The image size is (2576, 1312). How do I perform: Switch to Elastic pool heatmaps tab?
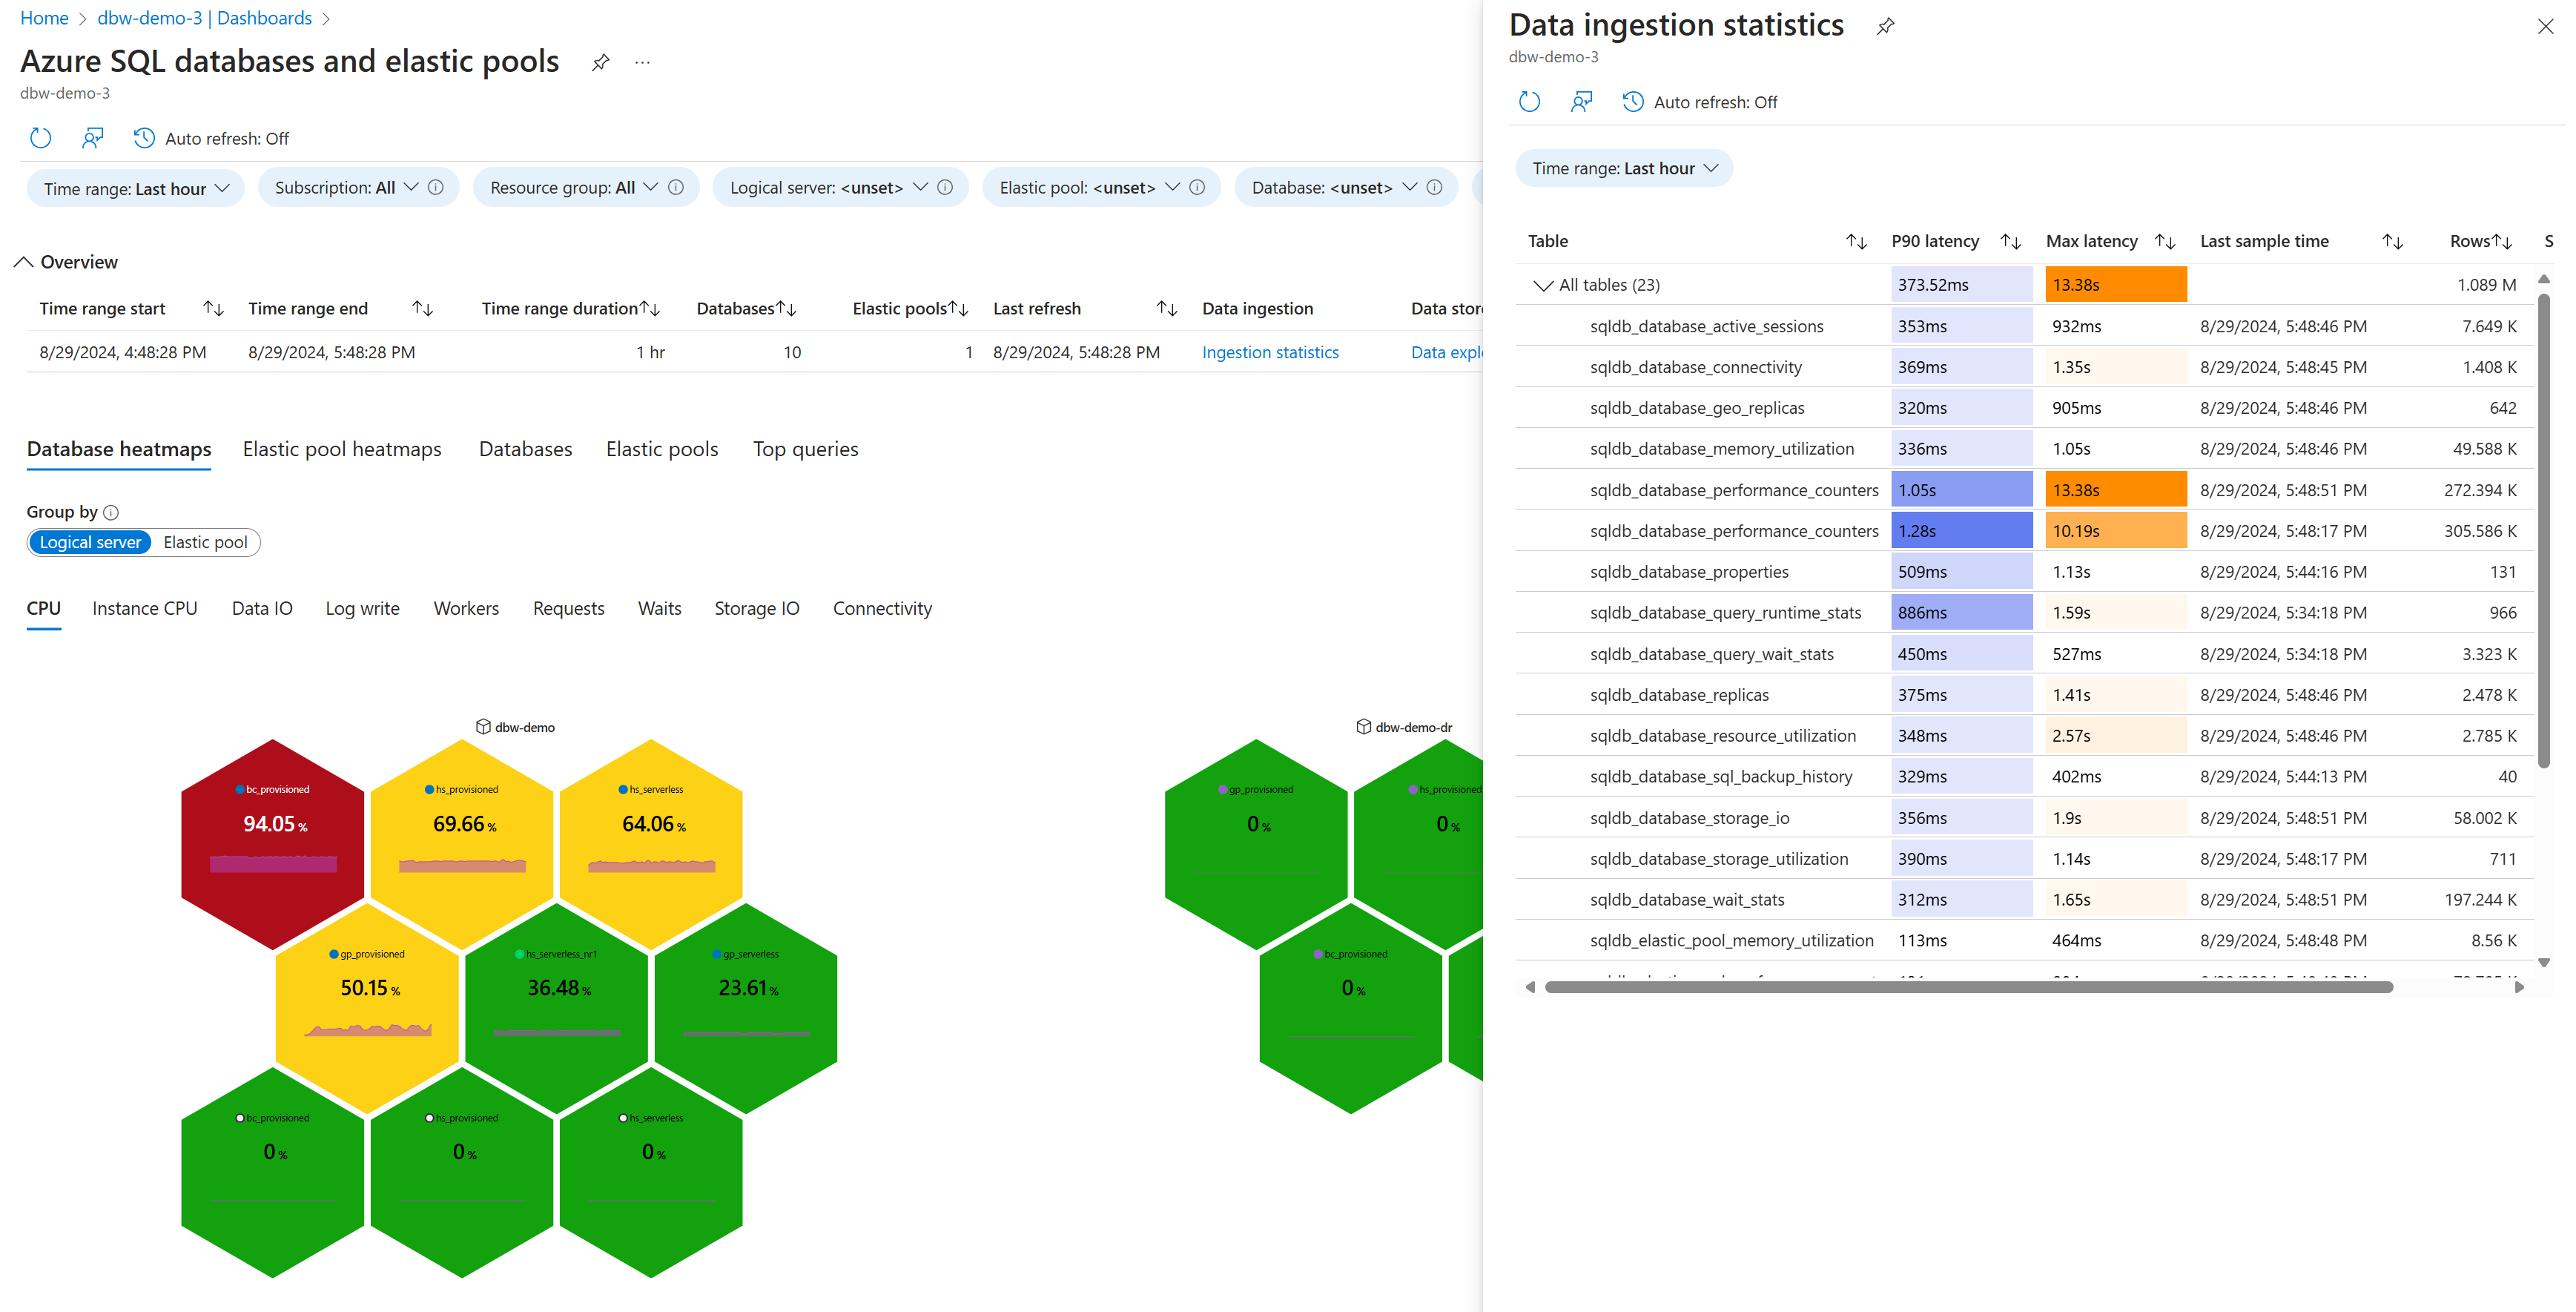[x=342, y=450]
